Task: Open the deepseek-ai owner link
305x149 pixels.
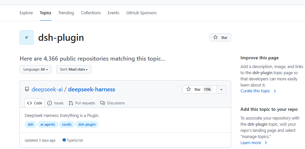Action: [x=47, y=89]
